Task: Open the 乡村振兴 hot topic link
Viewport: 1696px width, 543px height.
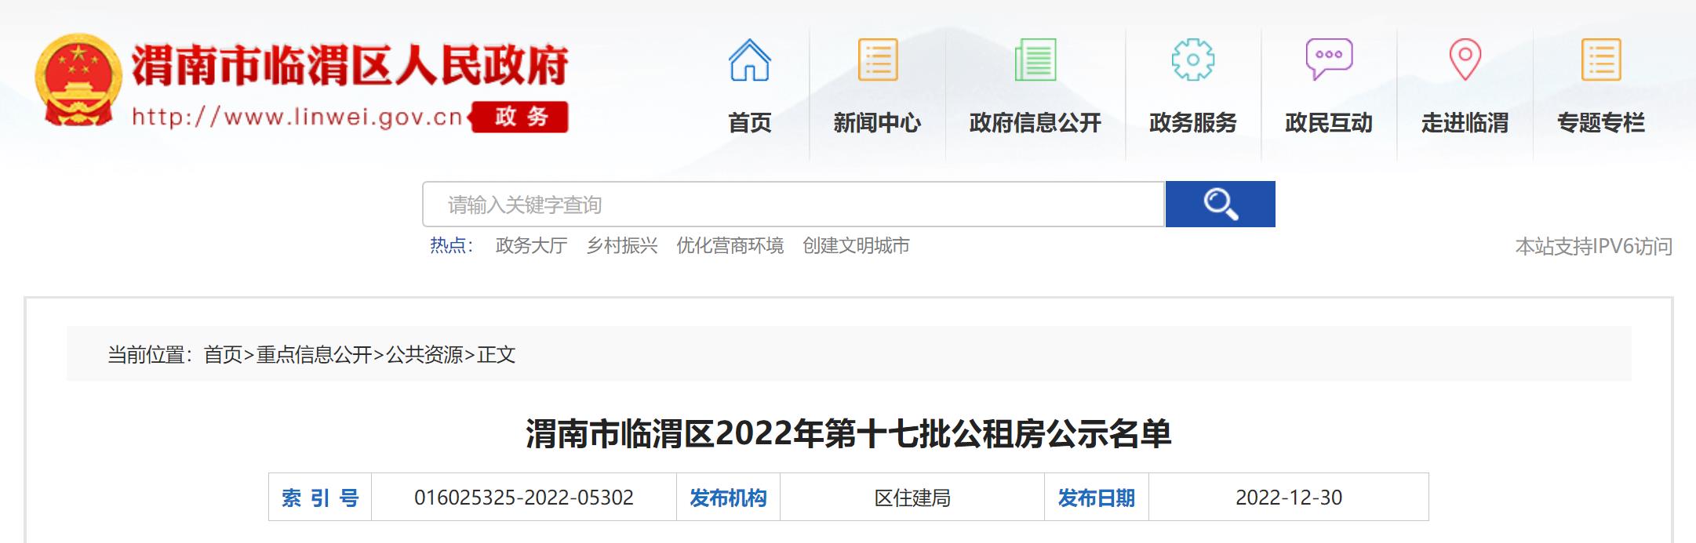Action: click(621, 246)
